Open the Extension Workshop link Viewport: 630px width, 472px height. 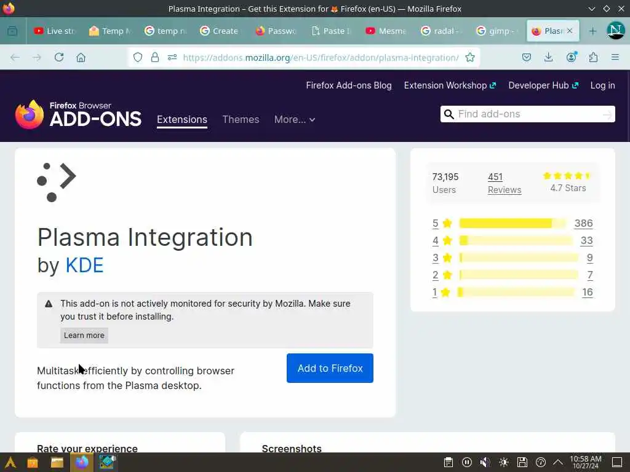pos(450,85)
